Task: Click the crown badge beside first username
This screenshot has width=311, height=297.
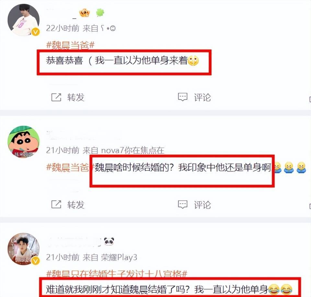Action: pos(85,13)
